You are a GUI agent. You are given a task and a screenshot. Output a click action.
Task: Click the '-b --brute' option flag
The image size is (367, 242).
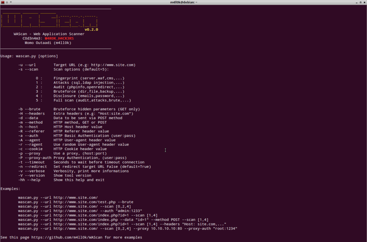pos(29,109)
